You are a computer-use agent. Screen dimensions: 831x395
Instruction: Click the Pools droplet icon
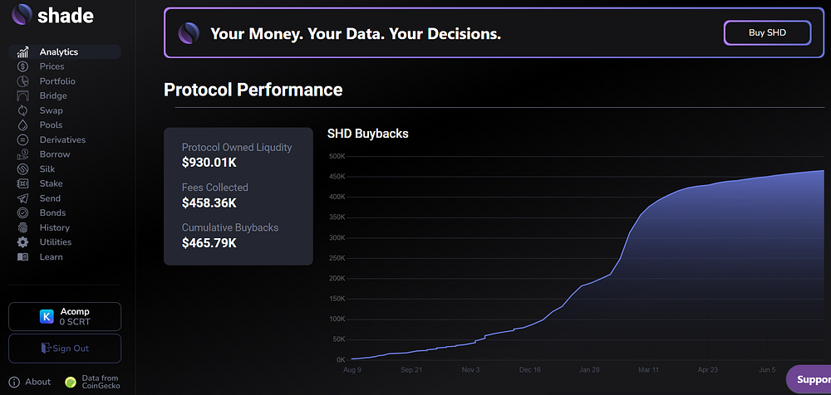click(x=22, y=125)
